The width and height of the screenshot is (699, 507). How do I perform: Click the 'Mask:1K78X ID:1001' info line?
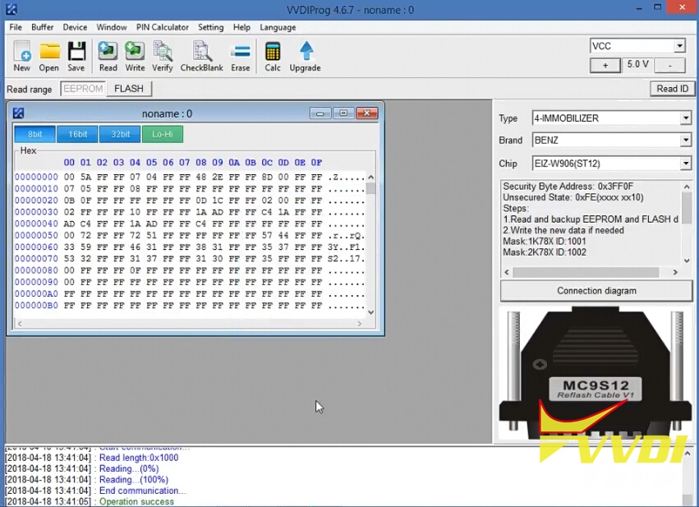click(x=545, y=242)
